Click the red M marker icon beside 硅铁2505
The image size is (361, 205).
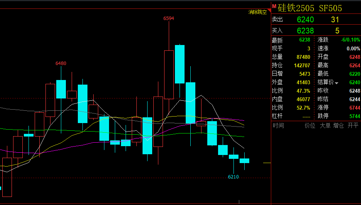[x=274, y=6]
